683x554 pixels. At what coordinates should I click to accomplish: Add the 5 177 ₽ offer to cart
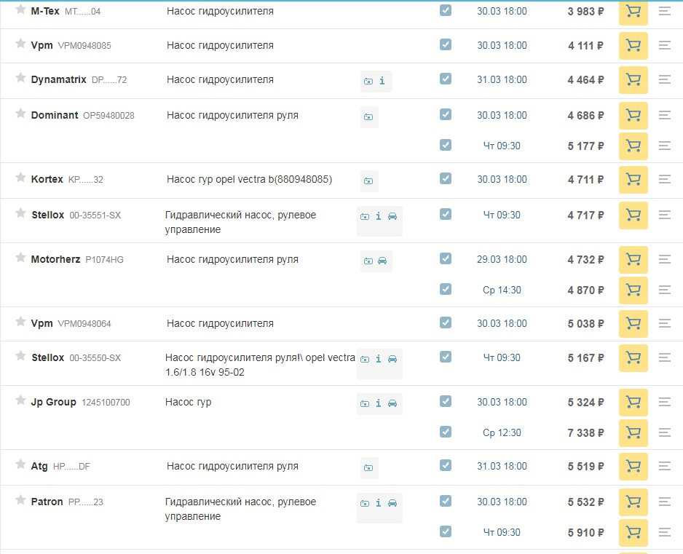633,146
